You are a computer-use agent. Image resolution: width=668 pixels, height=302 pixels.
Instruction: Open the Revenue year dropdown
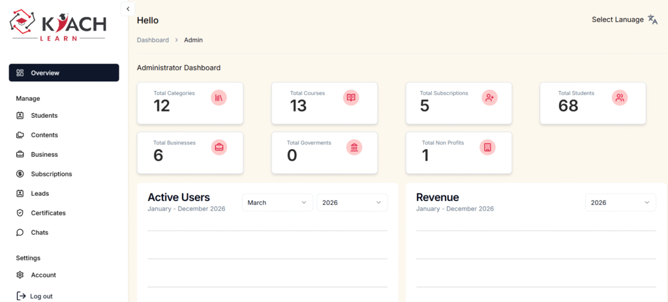point(620,202)
